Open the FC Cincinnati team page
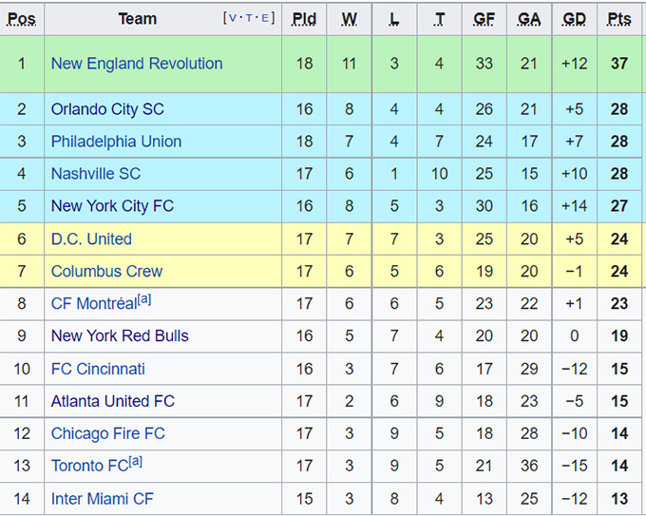Image resolution: width=646 pixels, height=516 pixels. click(98, 369)
